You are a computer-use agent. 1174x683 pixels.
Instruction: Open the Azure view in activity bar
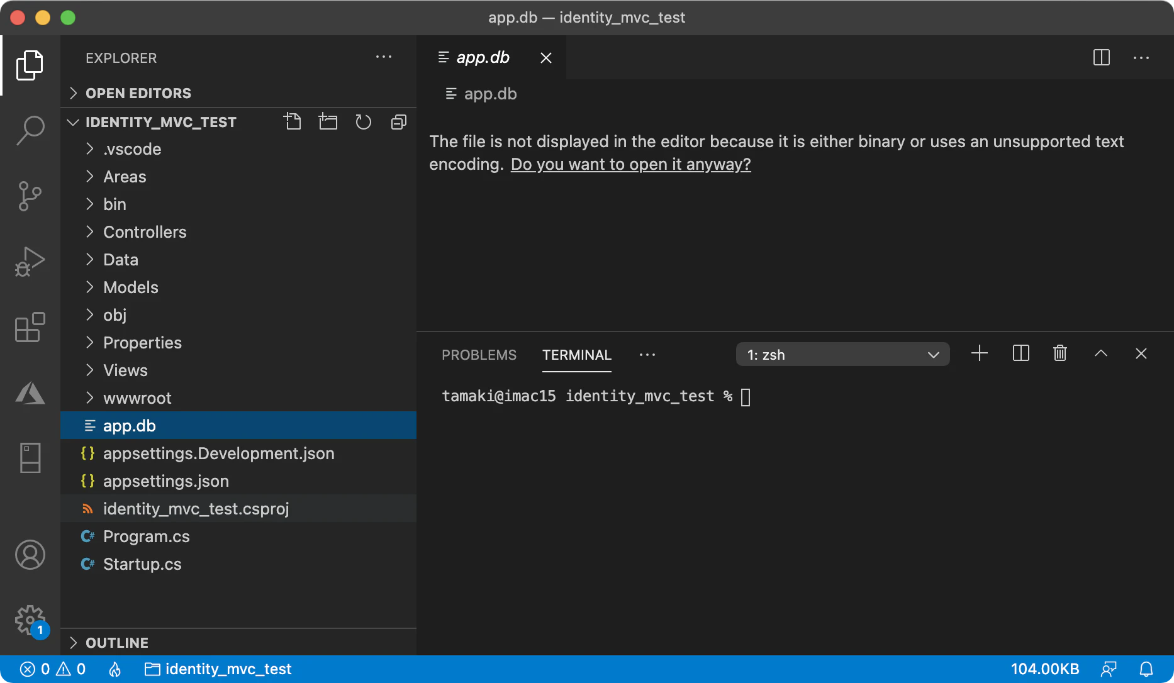tap(30, 393)
